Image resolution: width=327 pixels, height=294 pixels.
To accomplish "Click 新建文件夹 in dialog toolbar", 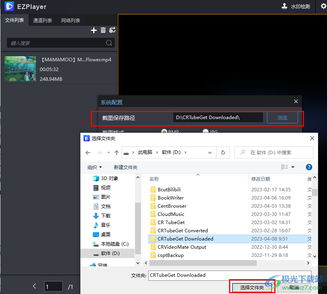I will point(126,167).
